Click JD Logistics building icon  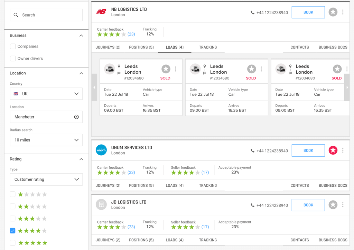point(101,205)
